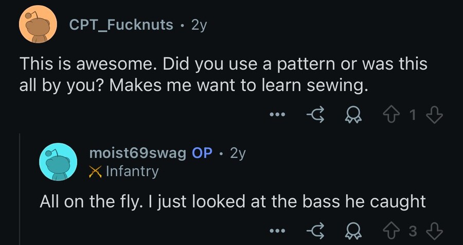Open moist69swag's teal avatar profile
Viewport: 463px width, 245px height.
point(58,162)
